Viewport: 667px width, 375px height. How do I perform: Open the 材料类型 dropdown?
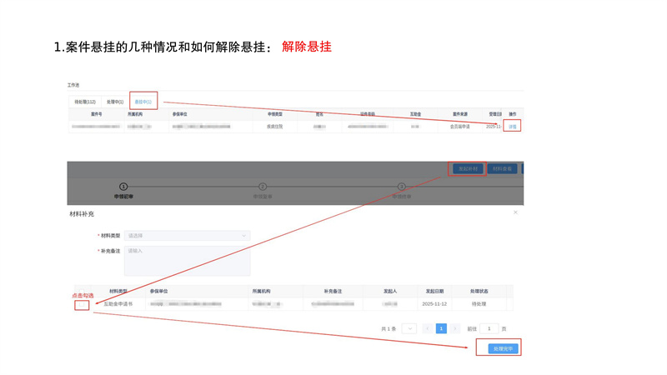click(187, 236)
